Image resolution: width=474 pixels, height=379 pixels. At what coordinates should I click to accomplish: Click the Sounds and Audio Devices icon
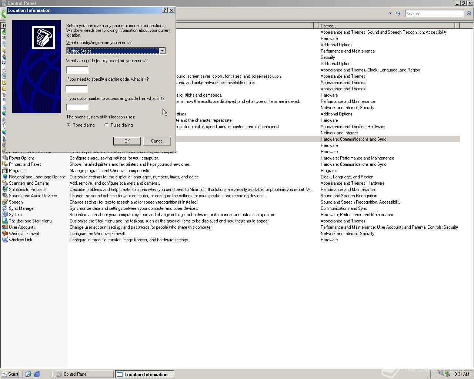coord(5,196)
